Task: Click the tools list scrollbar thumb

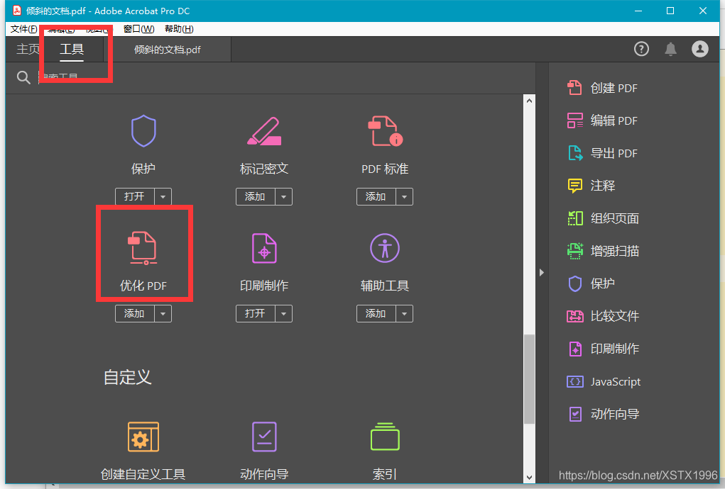Action: pyautogui.click(x=530, y=379)
